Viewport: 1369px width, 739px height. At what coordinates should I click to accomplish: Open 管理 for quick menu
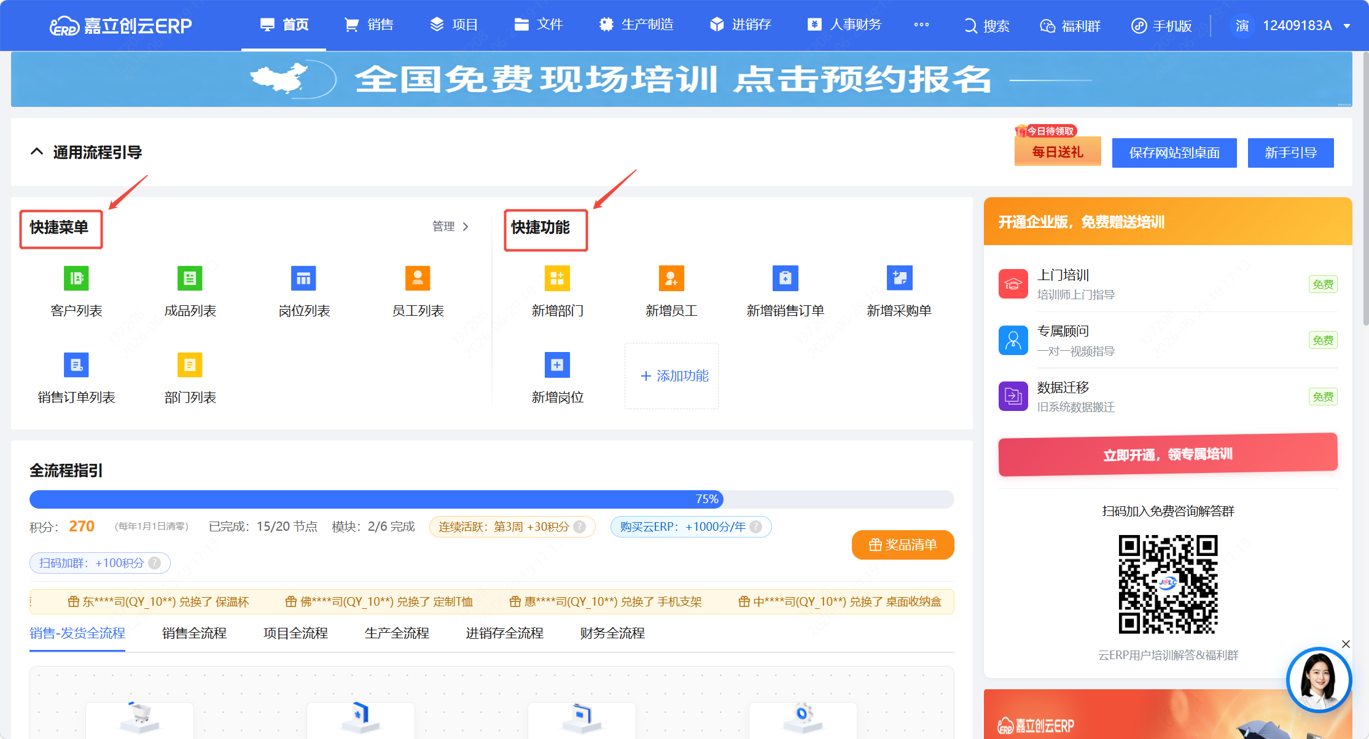(450, 226)
